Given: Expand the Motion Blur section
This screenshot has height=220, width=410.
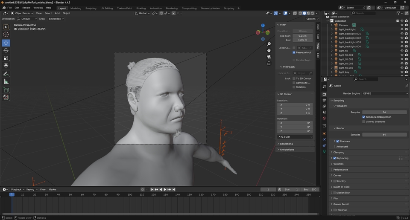Looking at the screenshot, I should point(343,193).
